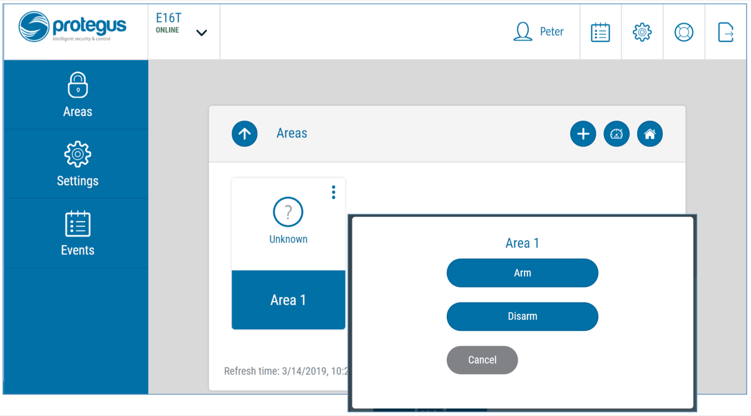Open Peter's user profile

coord(539,32)
